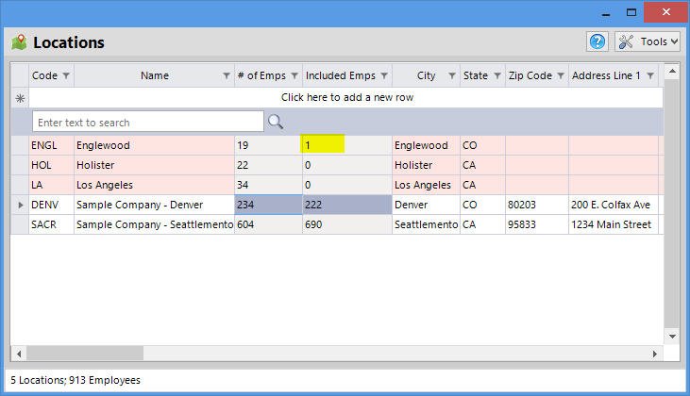Select the Sample Company - Seattlemento name cell
The width and height of the screenshot is (690, 396).
pyautogui.click(x=154, y=224)
